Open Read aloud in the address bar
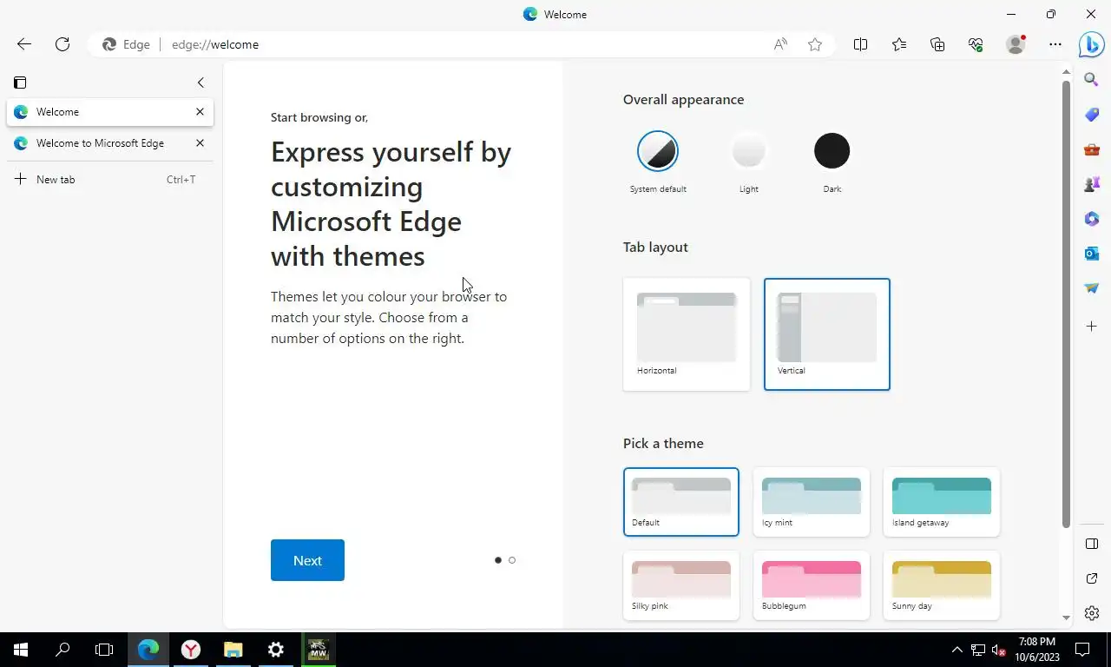1111x667 pixels. tap(780, 44)
